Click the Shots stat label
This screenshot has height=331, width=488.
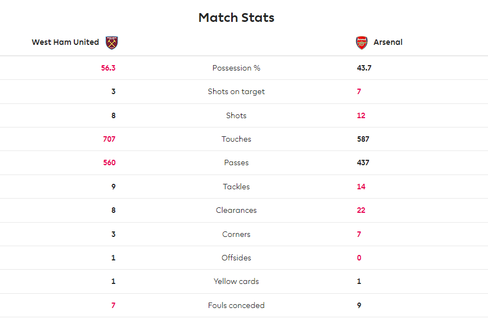point(236,115)
